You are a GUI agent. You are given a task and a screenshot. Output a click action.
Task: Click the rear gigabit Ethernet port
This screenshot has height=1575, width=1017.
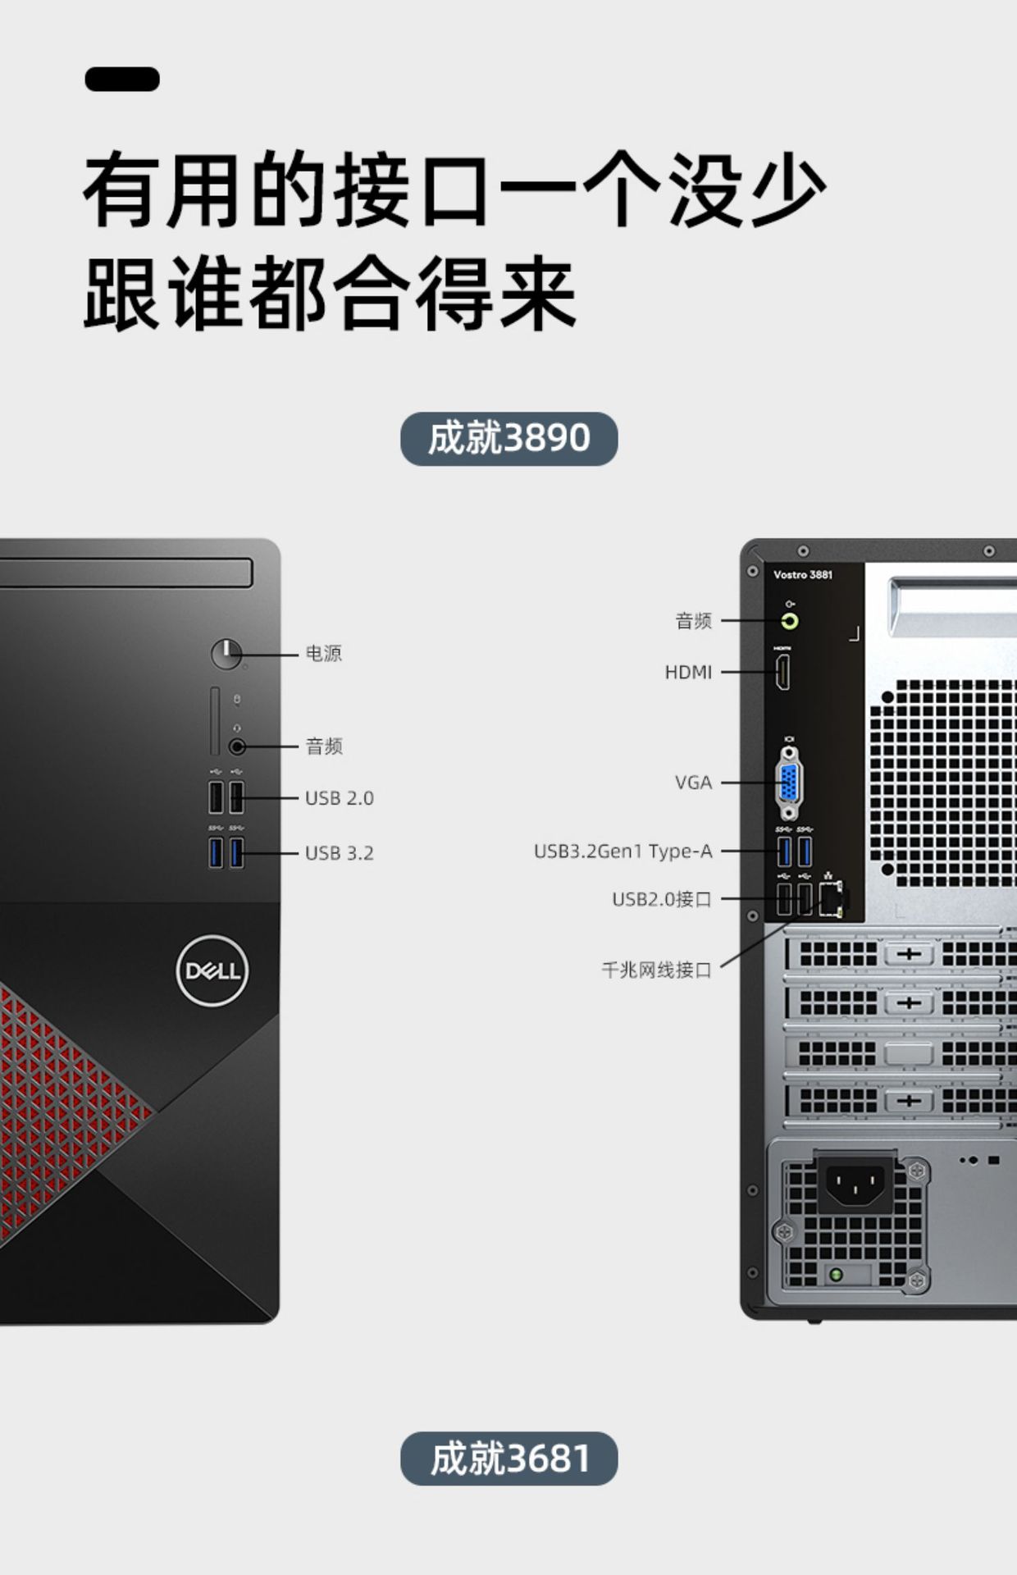(831, 899)
